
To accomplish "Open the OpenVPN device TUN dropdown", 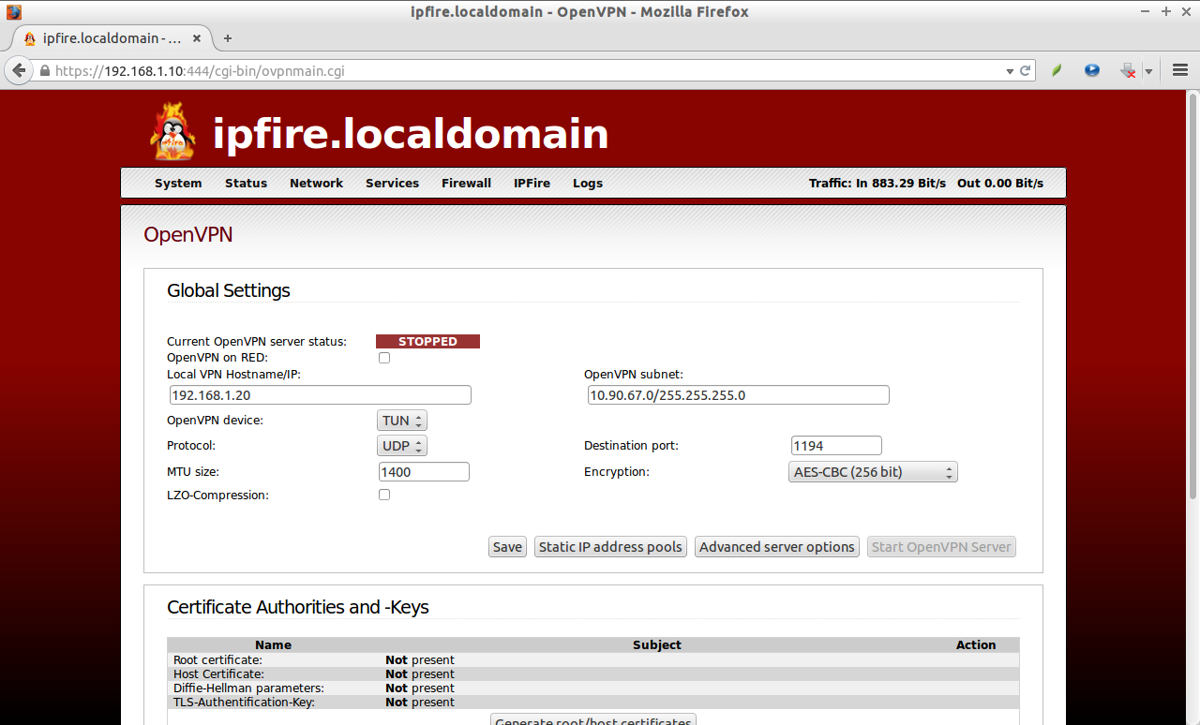I will [403, 421].
